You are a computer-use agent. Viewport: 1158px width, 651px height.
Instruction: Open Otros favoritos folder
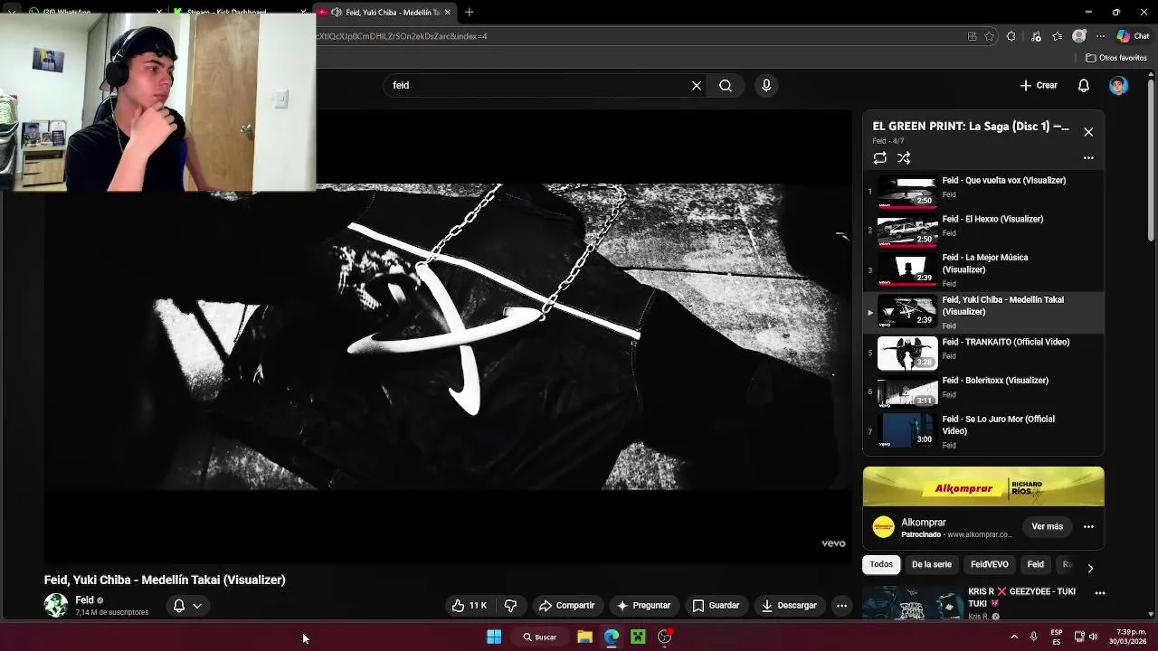pyautogui.click(x=1116, y=58)
